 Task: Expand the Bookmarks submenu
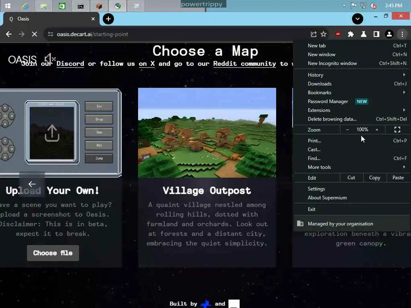352,93
